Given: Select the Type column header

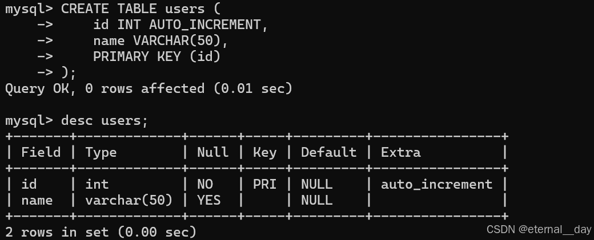Looking at the screenshot, I should [101, 153].
